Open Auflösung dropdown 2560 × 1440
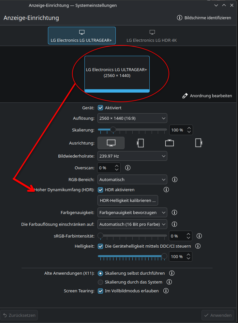Image resolution: width=238 pixels, height=323 pixels. 132,118
